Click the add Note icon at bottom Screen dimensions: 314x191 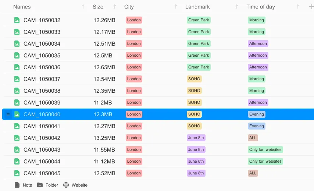point(17,185)
